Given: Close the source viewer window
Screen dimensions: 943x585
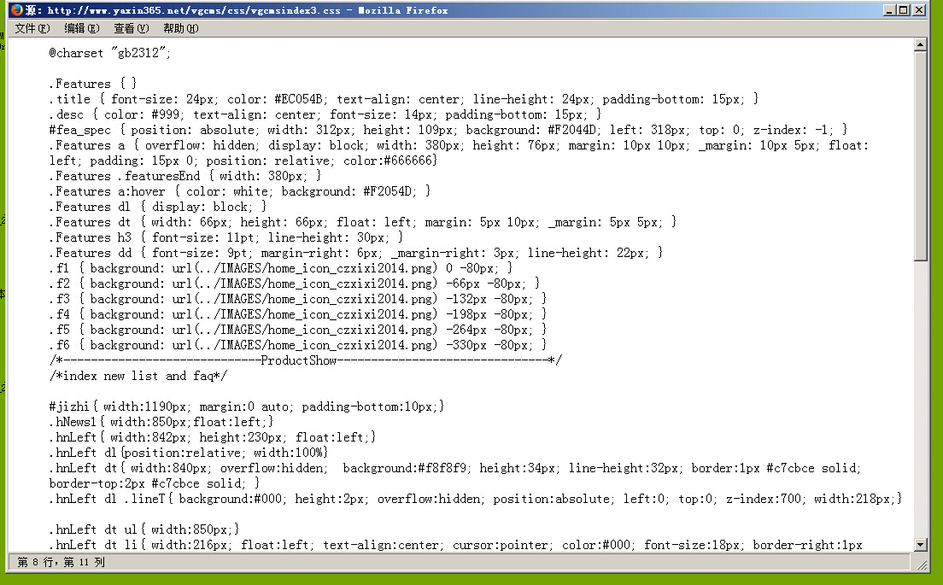Looking at the screenshot, I should [919, 10].
